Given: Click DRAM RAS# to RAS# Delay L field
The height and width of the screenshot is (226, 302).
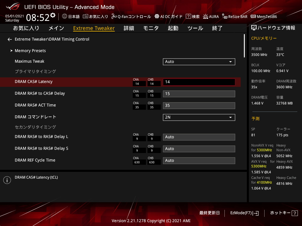Looking at the screenshot, I should coord(199,137).
